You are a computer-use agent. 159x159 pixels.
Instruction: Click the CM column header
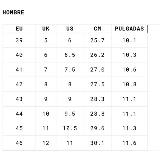[97, 29]
